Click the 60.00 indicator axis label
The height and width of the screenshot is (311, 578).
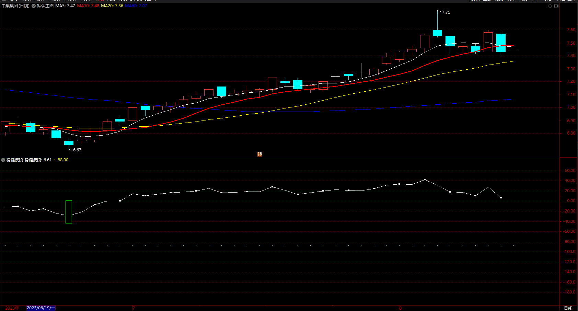(570, 171)
